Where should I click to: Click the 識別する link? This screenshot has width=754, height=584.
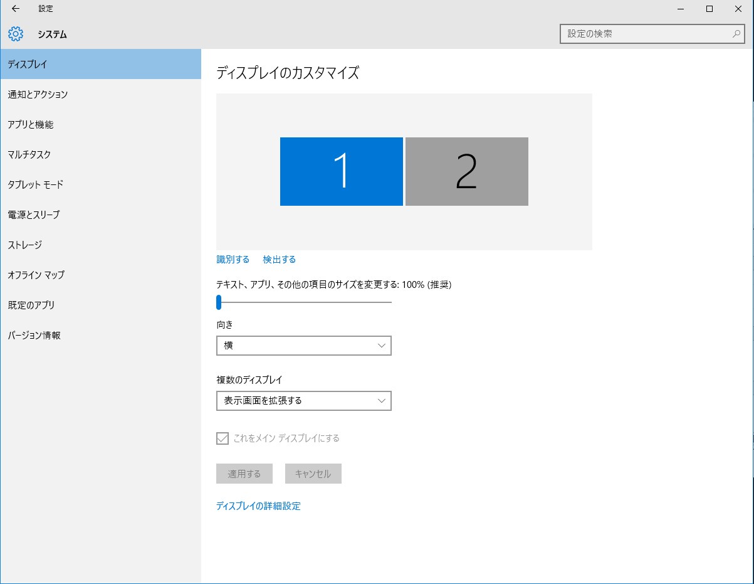pos(233,260)
